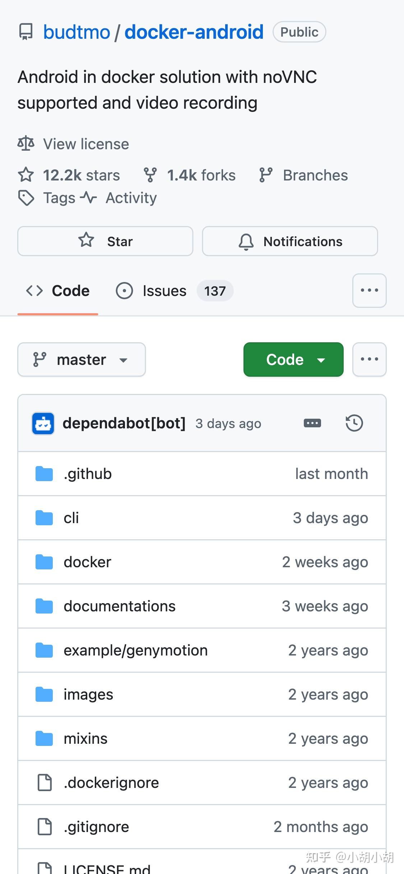Click '2 weeks ago' timestamp in the docker row
Screen dimensions: 404x874
tap(325, 562)
